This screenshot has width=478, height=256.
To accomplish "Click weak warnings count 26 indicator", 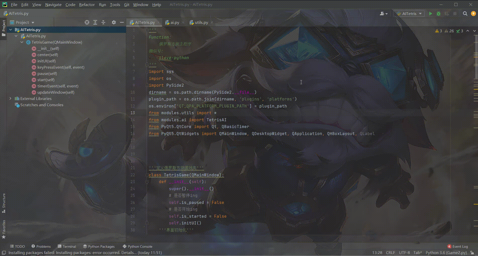I will (449, 31).
